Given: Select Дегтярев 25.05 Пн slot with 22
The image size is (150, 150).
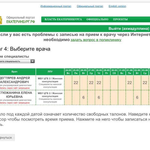Looking at the screenshot, I should point(76,83).
